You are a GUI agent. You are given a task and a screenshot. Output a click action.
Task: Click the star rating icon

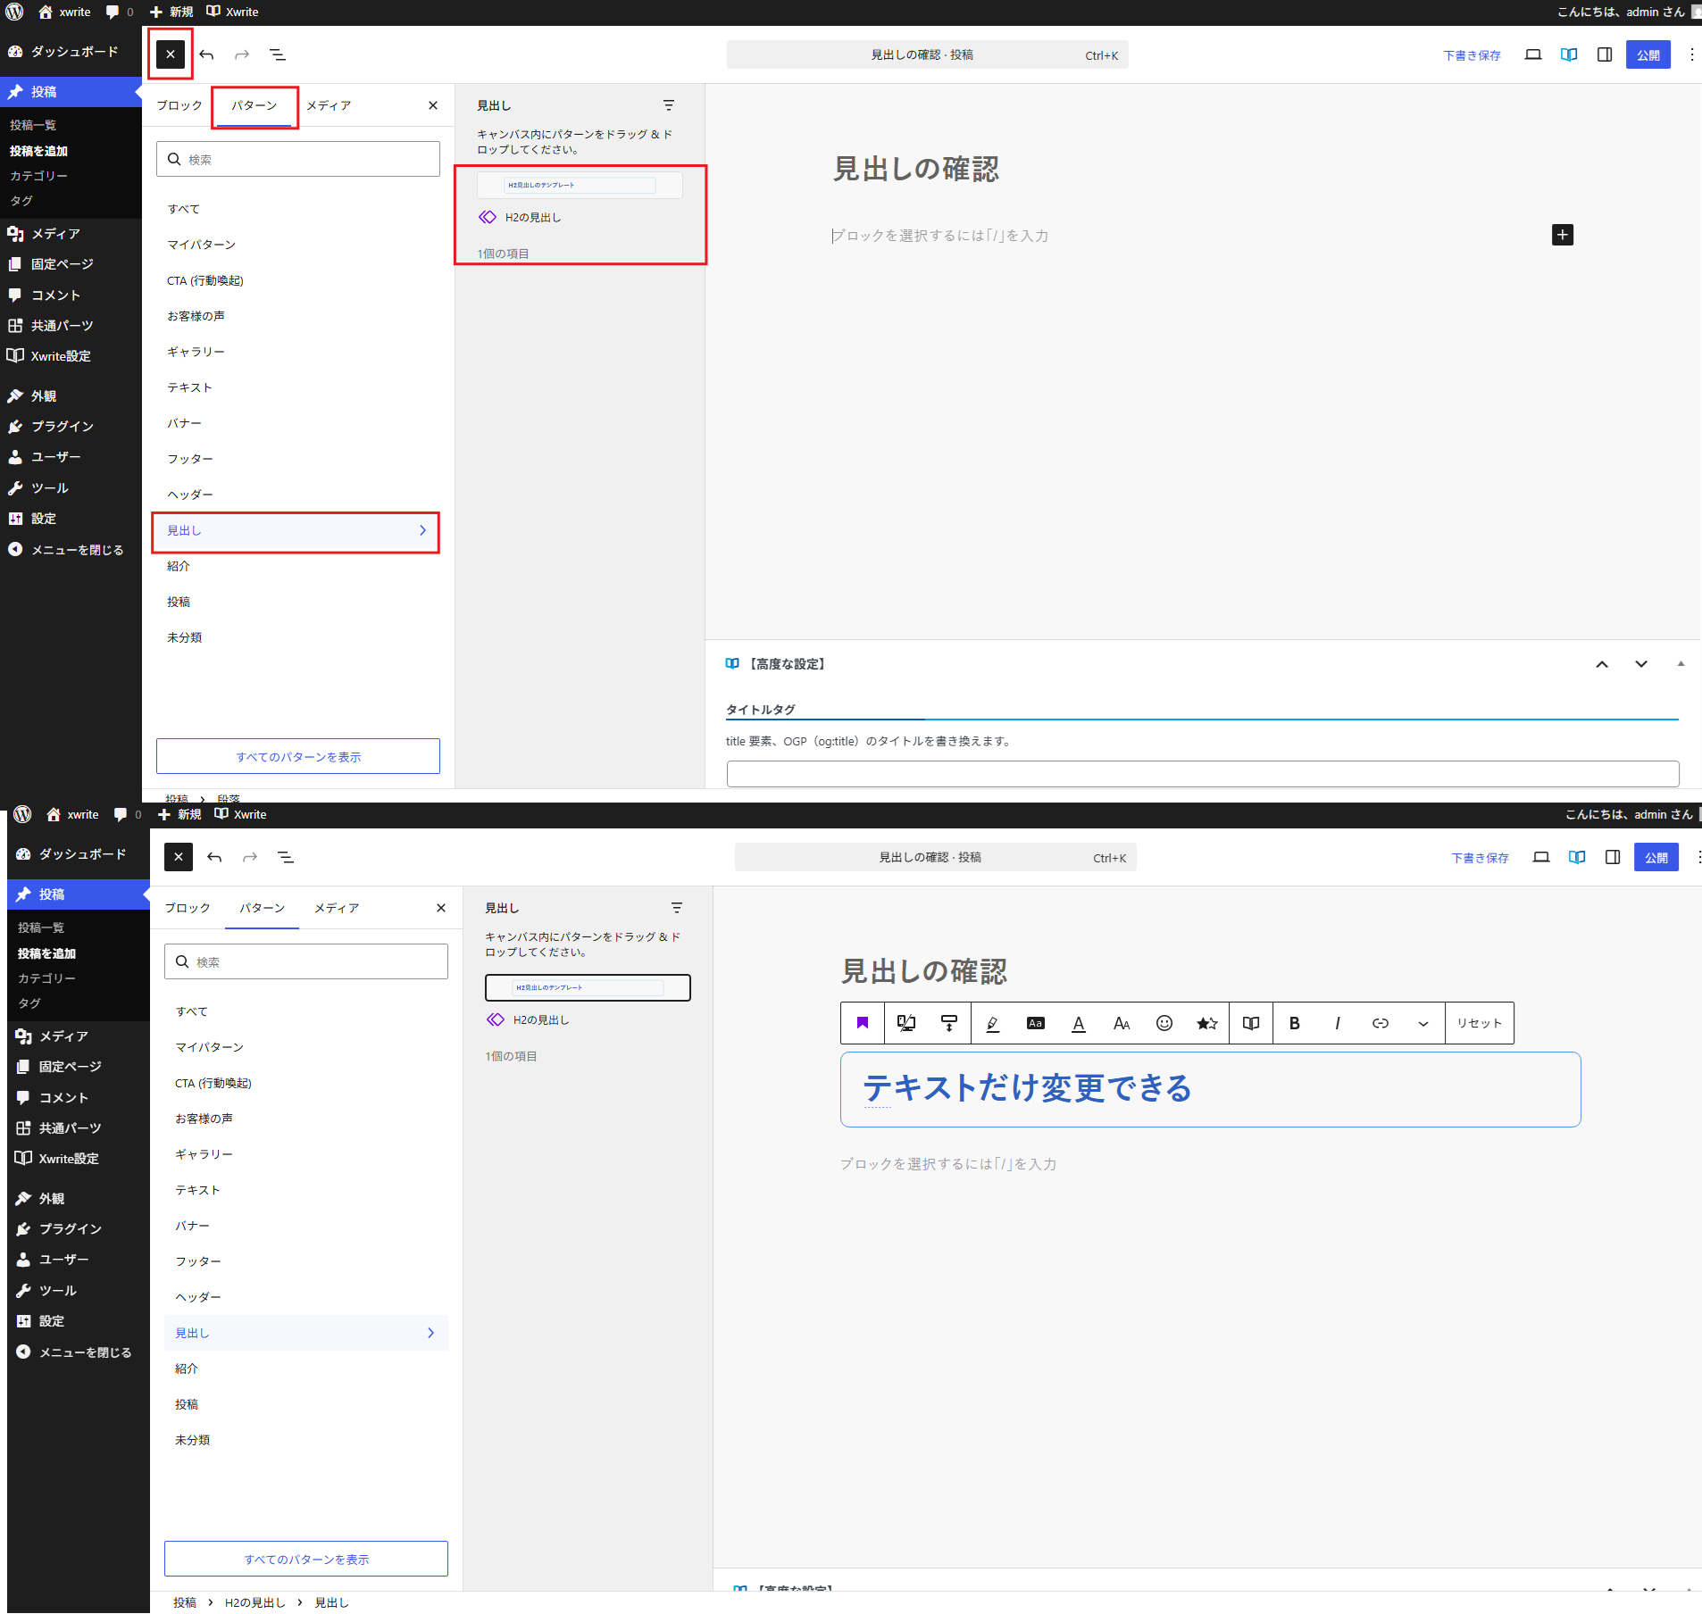[x=1207, y=1023]
